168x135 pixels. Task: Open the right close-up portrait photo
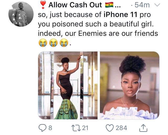130,86
